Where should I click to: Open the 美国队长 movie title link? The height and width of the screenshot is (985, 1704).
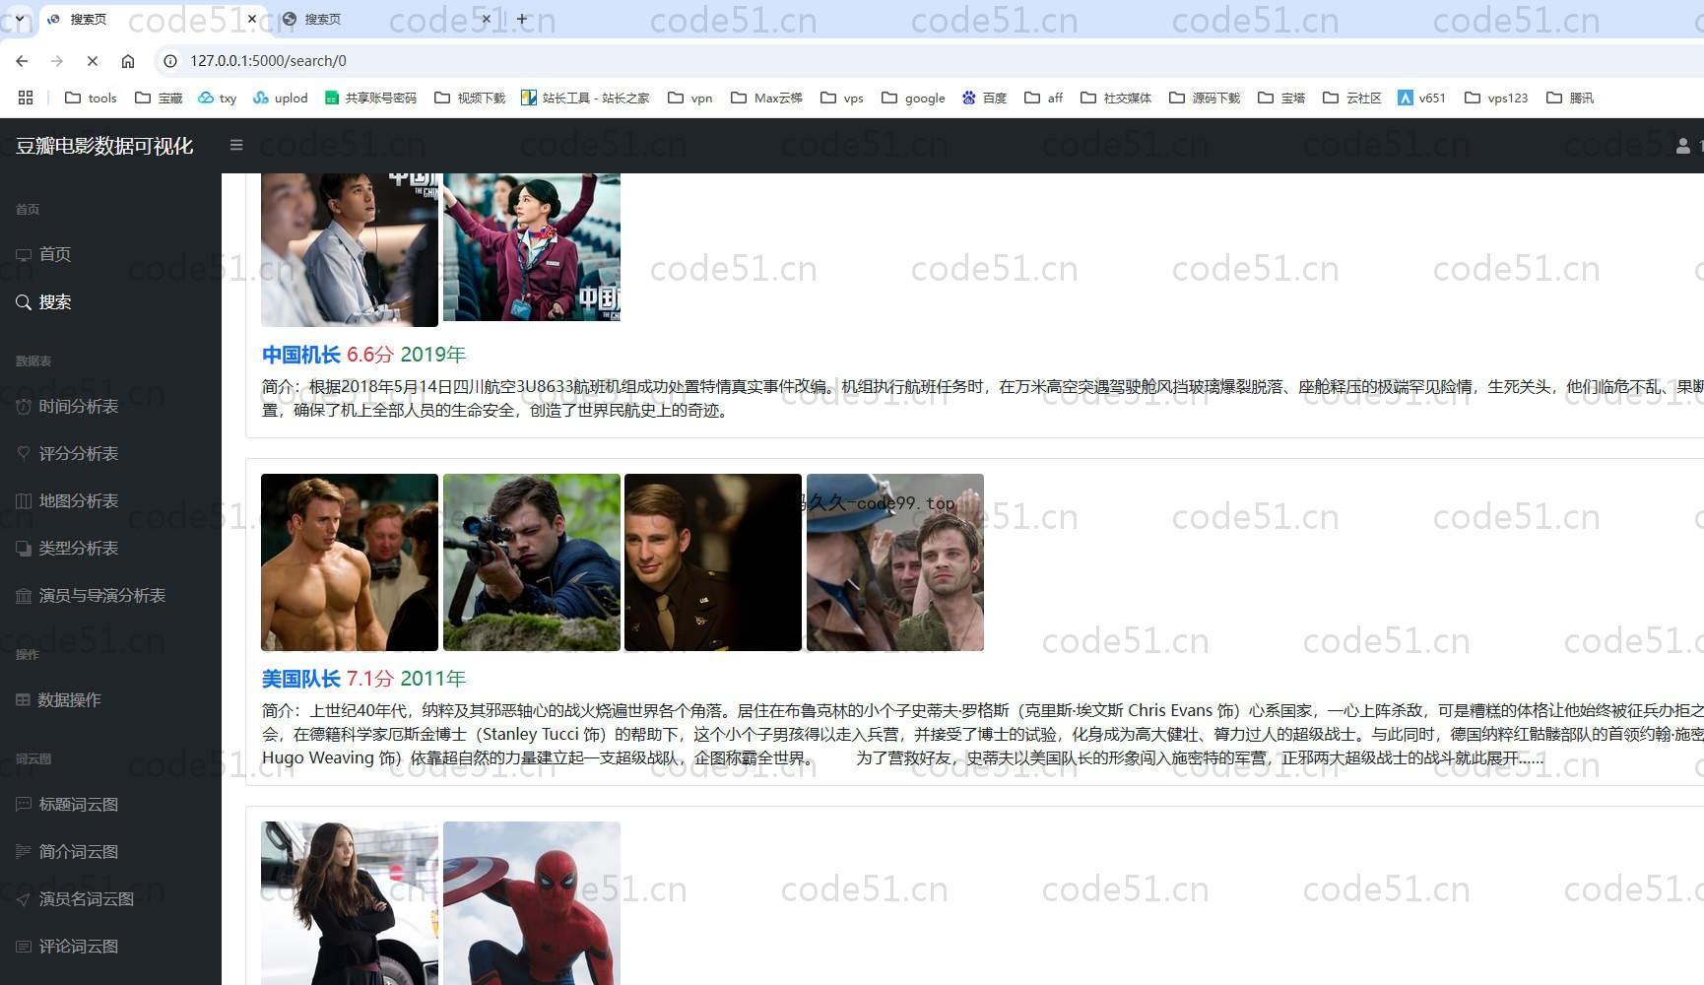301,679
